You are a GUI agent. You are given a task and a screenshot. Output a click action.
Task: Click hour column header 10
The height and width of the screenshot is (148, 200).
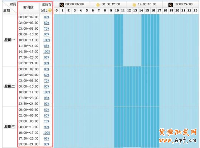[117, 10]
